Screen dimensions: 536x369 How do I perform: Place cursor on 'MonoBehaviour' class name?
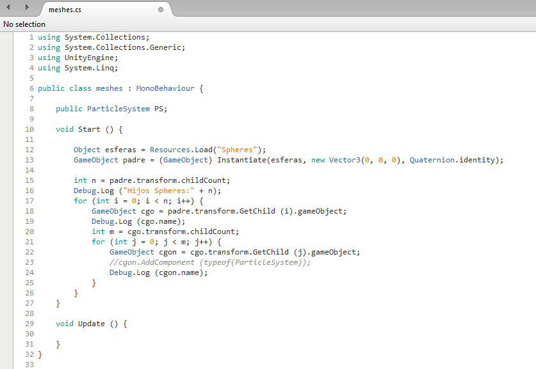pos(165,88)
